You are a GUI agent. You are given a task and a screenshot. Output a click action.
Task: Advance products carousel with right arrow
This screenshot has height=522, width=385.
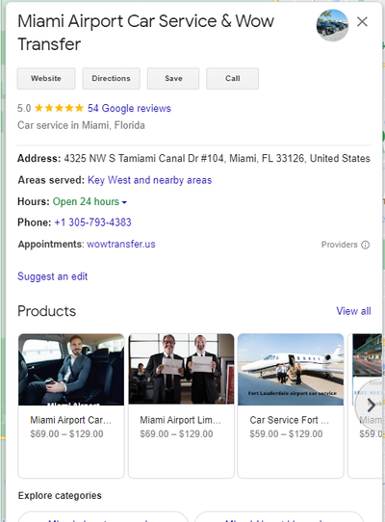[x=371, y=405]
